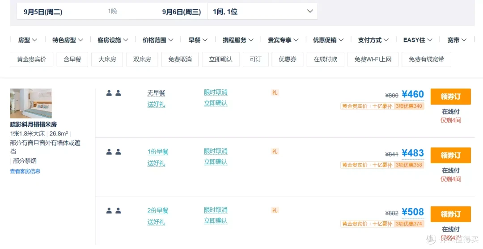Image resolution: width=483 pixels, height=249 pixels.
Task: Click the ¥483 price
Action: click(413, 153)
